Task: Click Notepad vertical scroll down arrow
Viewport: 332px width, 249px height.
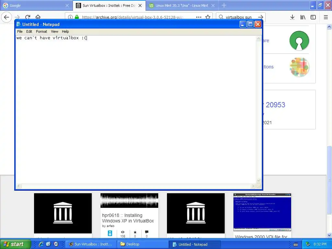Action: tap(258, 180)
